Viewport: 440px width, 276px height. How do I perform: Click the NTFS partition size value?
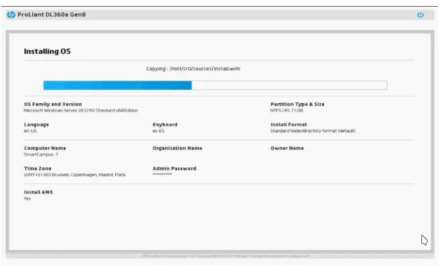[287, 111]
